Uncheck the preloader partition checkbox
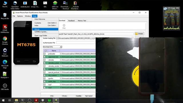Screen dimensions: 183x103 [x=45, y=54]
